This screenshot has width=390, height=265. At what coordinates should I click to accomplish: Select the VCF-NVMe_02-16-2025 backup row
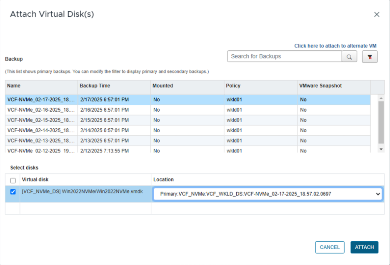pos(41,110)
